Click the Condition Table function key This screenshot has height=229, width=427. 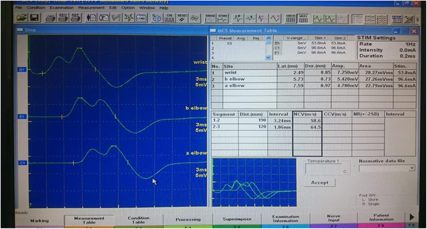pyautogui.click(x=138, y=220)
